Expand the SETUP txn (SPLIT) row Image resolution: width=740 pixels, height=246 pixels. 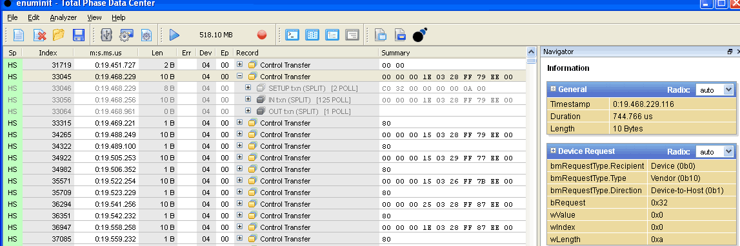[x=248, y=88]
